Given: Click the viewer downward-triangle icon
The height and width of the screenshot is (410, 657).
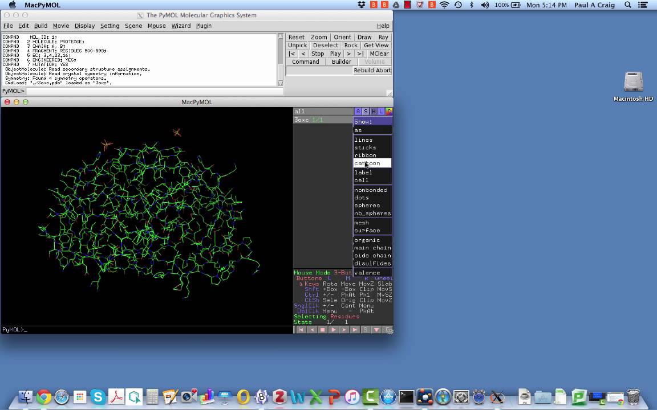Looking at the screenshot, I should 376,330.
